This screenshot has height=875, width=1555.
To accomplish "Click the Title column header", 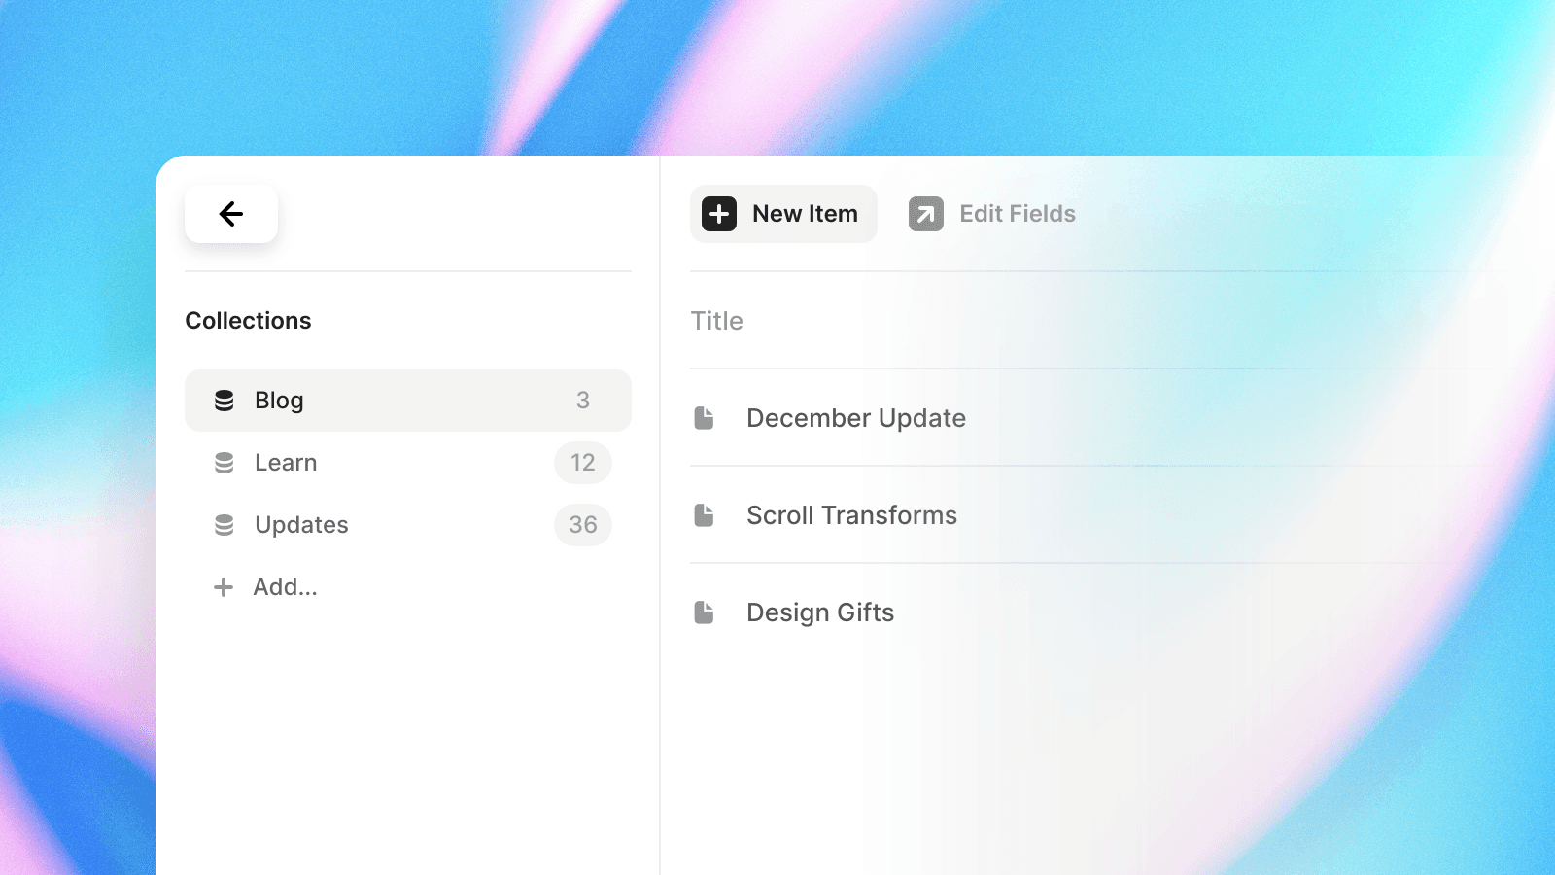I will (717, 321).
